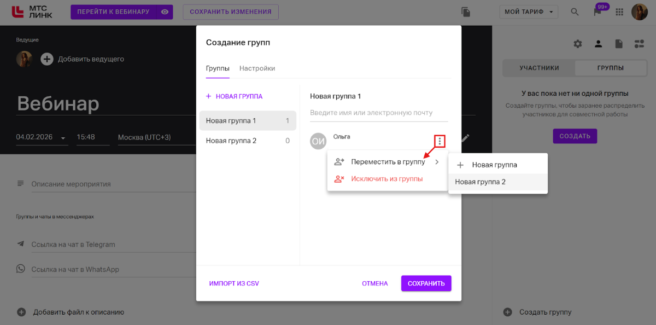Expand the Переместить в группу submenu
656x325 pixels.
[388, 162]
